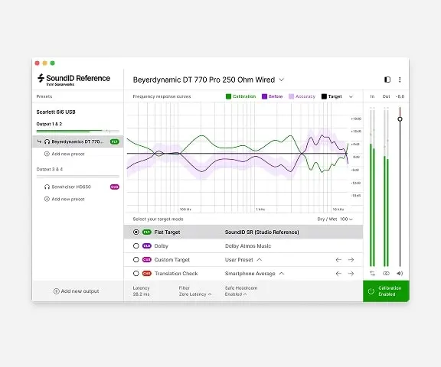This screenshot has width=441, height=367.
Task: Add new preset under Output 1 & 2
Action: (64, 154)
